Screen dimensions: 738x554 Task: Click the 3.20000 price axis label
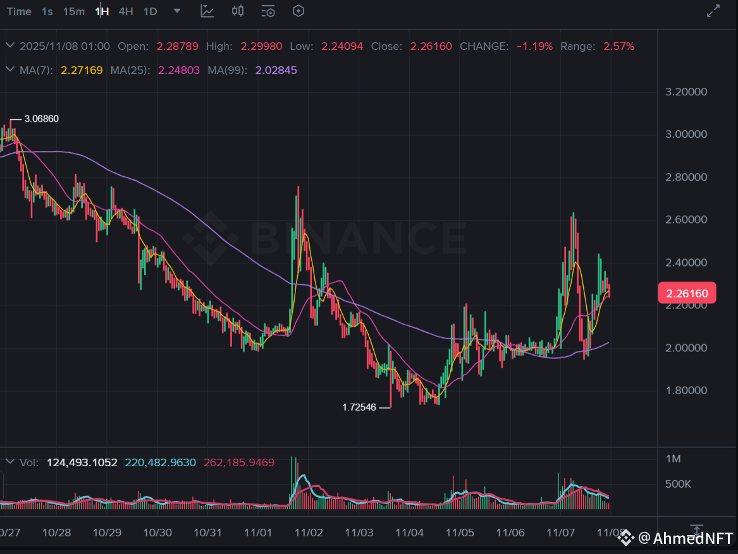pos(686,92)
